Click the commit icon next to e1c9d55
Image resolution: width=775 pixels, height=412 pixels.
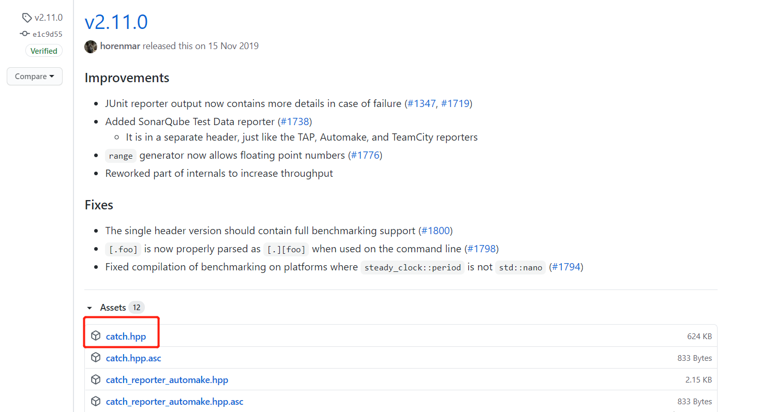click(x=25, y=34)
